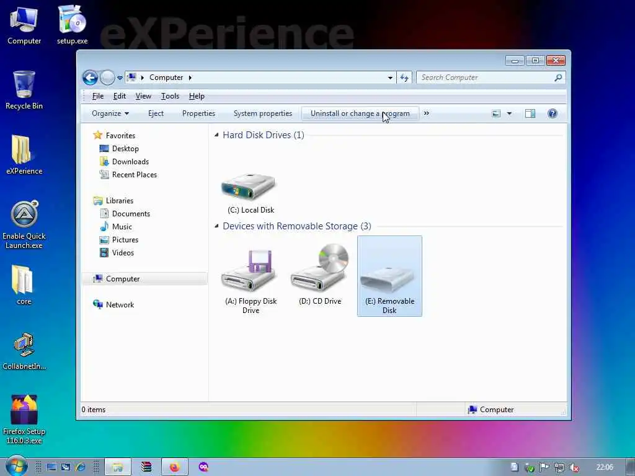Open setup.exe on the desktop

[x=72, y=25]
